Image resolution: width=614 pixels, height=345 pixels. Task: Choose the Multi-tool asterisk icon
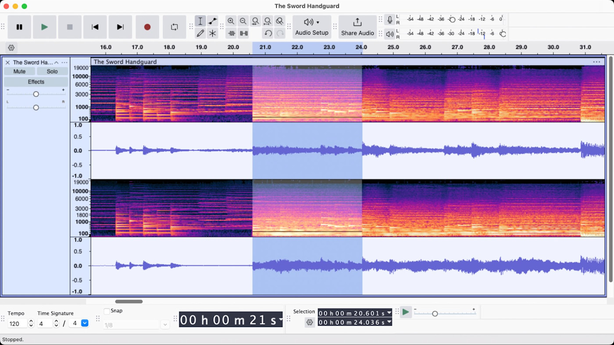213,33
